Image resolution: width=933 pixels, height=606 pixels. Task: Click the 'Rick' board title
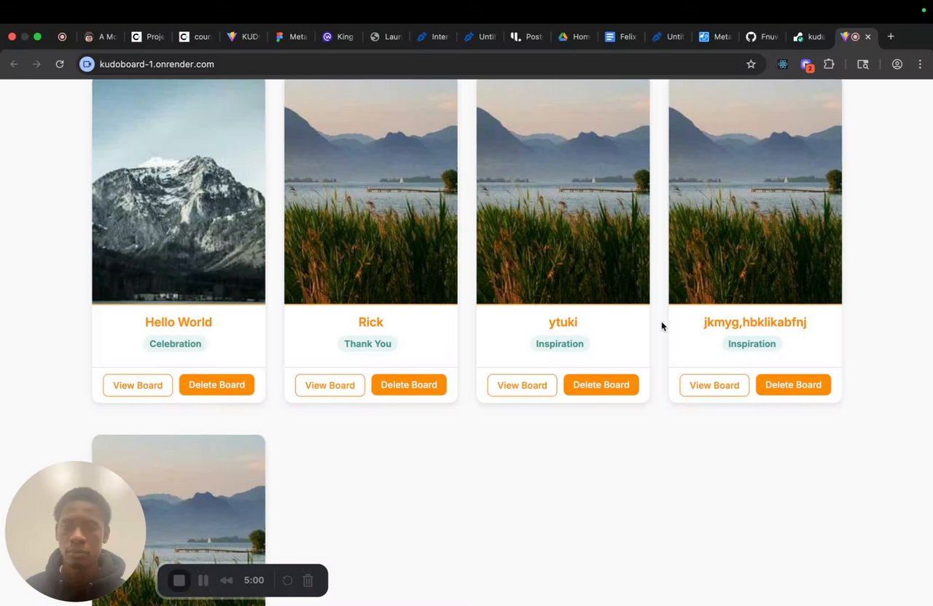pos(371,322)
